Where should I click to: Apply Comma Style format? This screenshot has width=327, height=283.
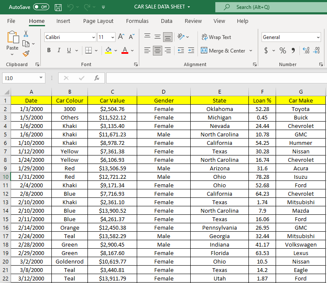(293, 50)
